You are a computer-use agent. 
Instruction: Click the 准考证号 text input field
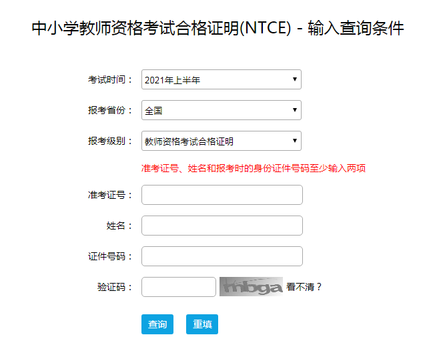(222, 195)
